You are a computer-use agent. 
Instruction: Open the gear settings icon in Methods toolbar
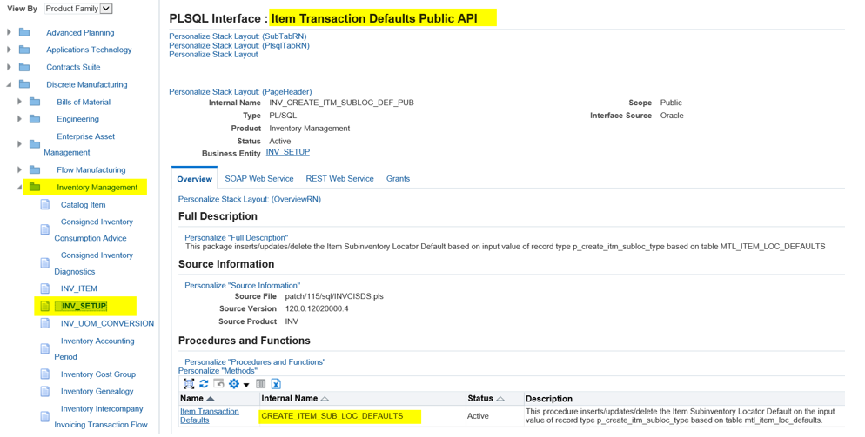point(234,384)
